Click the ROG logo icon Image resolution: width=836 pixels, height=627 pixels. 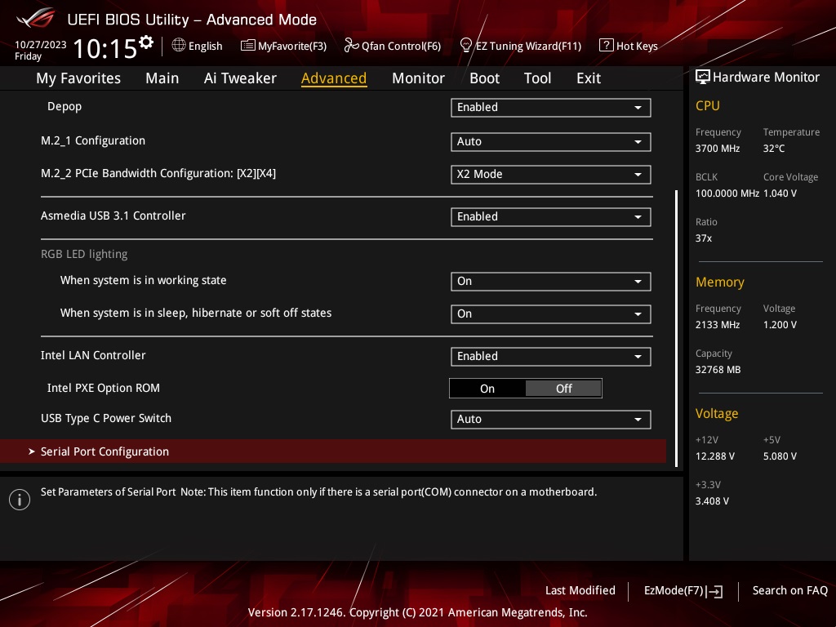pos(35,19)
